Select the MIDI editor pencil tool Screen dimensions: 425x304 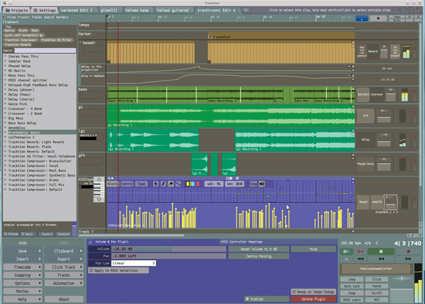click(x=163, y=184)
